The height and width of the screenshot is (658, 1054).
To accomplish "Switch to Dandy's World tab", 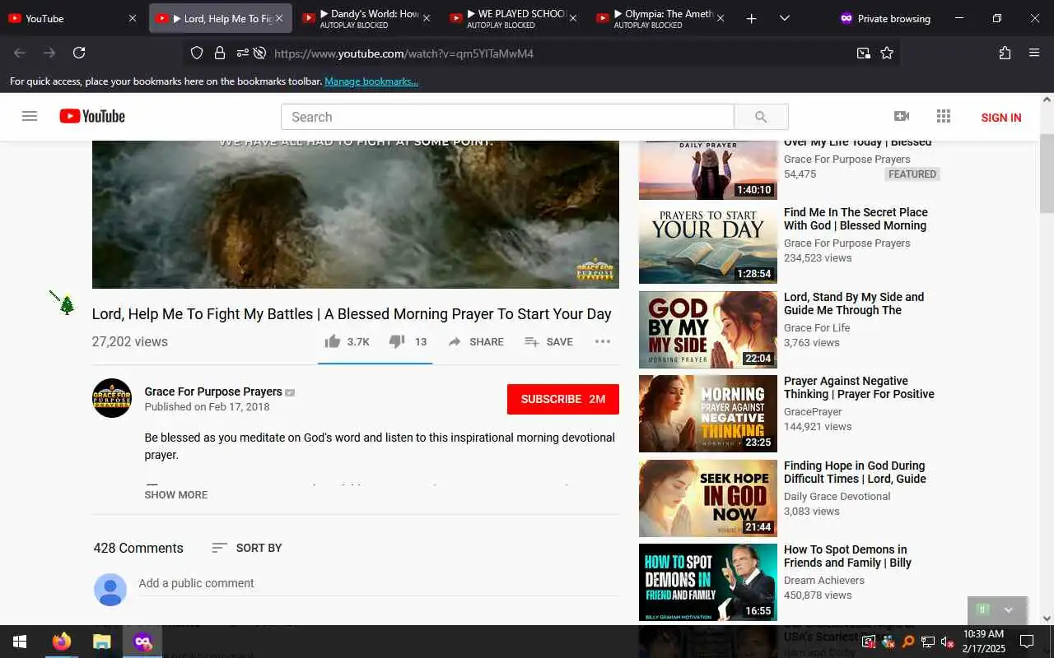I will pos(366,18).
